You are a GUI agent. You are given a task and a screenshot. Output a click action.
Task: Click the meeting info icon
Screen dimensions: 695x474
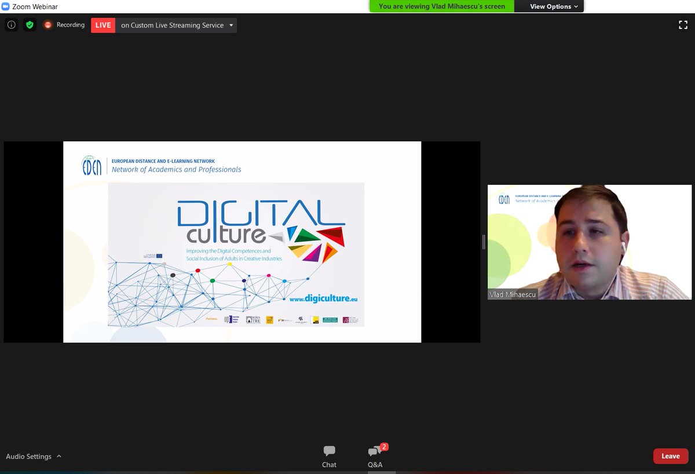[x=11, y=25]
